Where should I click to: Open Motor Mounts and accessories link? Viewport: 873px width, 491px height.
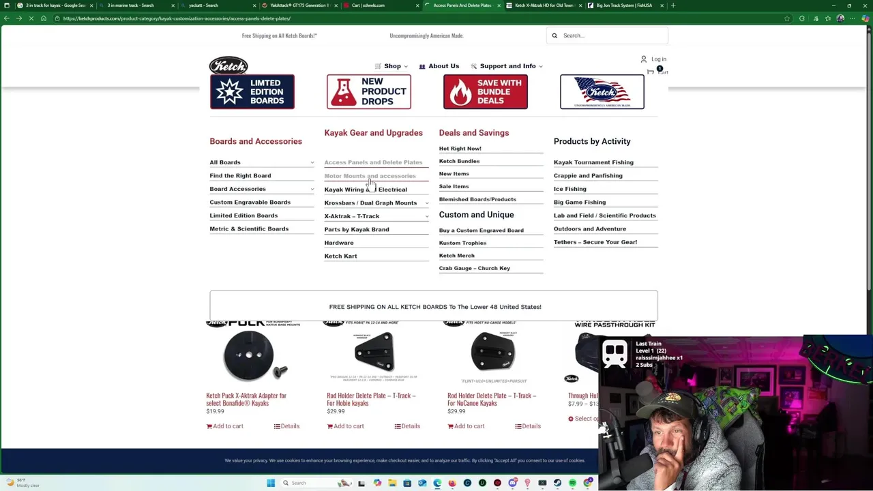[370, 176]
